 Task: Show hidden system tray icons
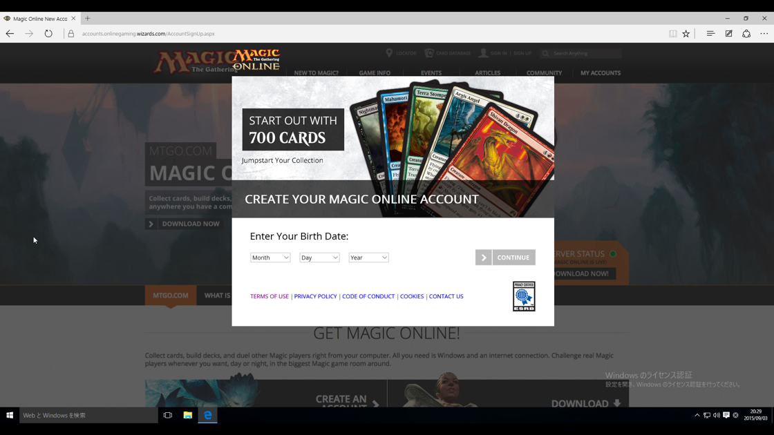(697, 415)
